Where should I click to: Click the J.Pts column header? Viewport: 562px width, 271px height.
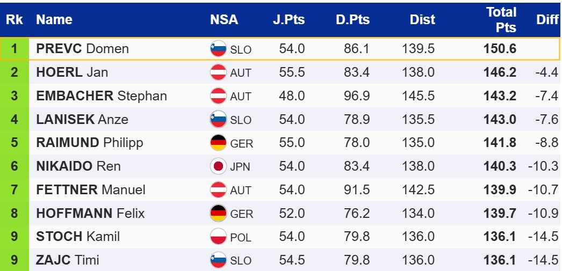click(289, 20)
